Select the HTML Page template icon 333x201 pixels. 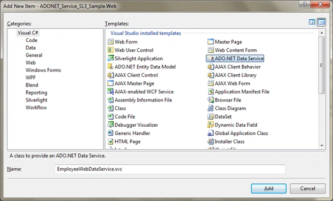110,141
